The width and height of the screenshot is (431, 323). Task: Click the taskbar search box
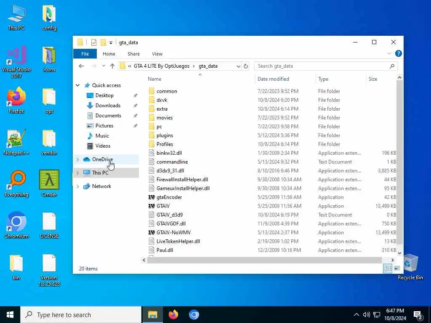pyautogui.click(x=81, y=315)
